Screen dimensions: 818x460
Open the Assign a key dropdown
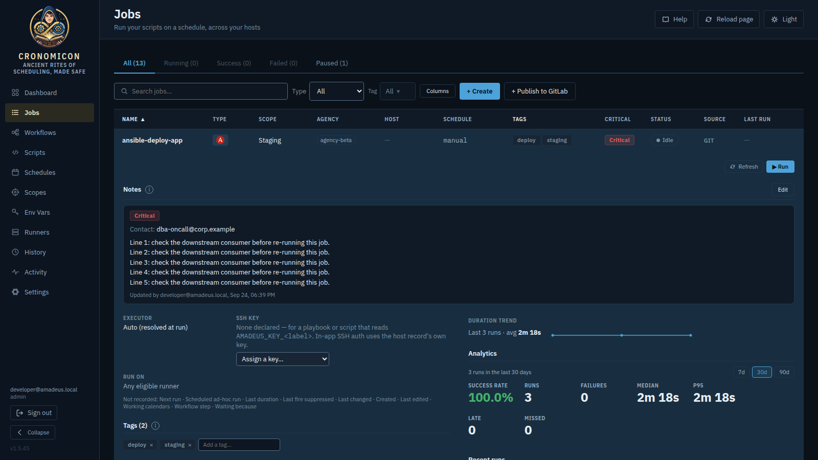[283, 359]
